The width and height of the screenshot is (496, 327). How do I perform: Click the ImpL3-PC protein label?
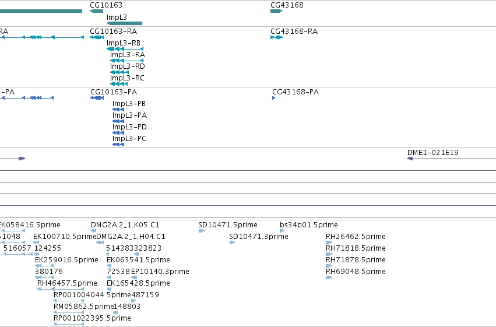tap(129, 139)
